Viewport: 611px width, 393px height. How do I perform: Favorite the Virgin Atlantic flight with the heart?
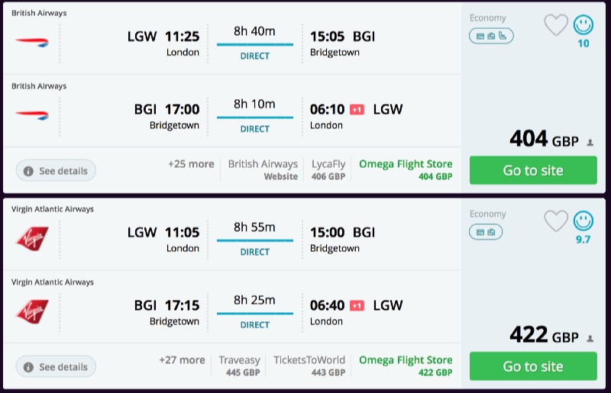556,221
